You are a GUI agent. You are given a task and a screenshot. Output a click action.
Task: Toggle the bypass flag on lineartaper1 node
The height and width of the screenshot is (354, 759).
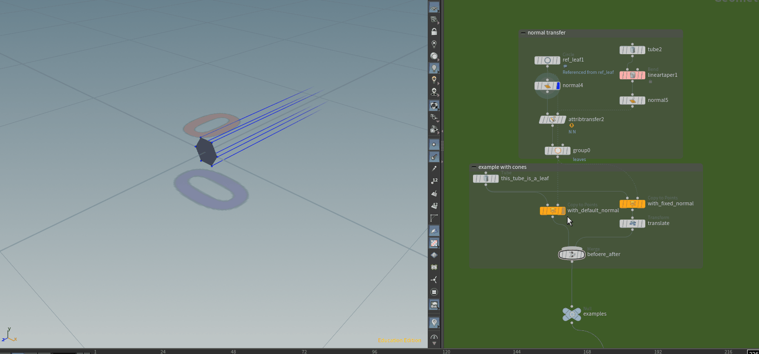pos(623,75)
